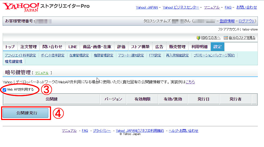
Task: Open the Yahoo! ビジネスセンター link
Action: [181, 7]
